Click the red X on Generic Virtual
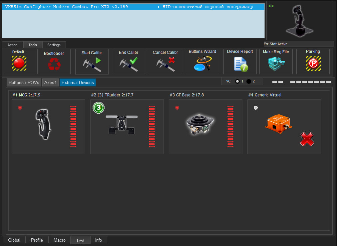337x246 pixels. (307, 139)
